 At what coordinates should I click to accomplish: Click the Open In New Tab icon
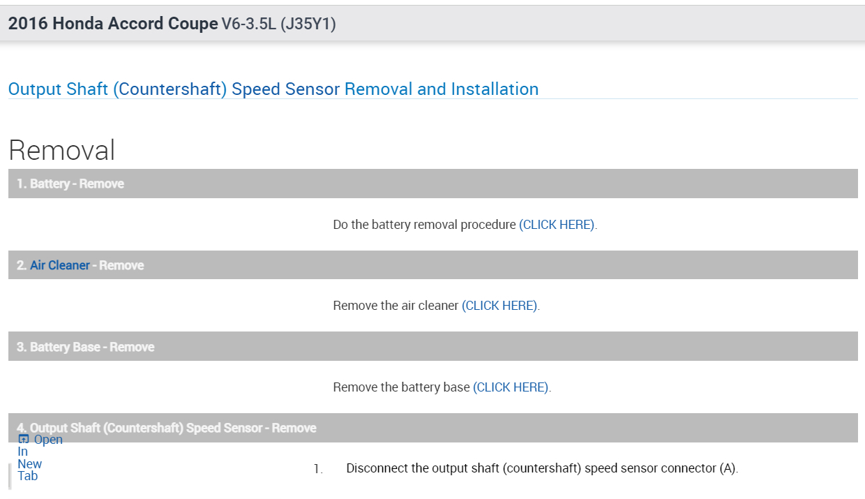(24, 439)
